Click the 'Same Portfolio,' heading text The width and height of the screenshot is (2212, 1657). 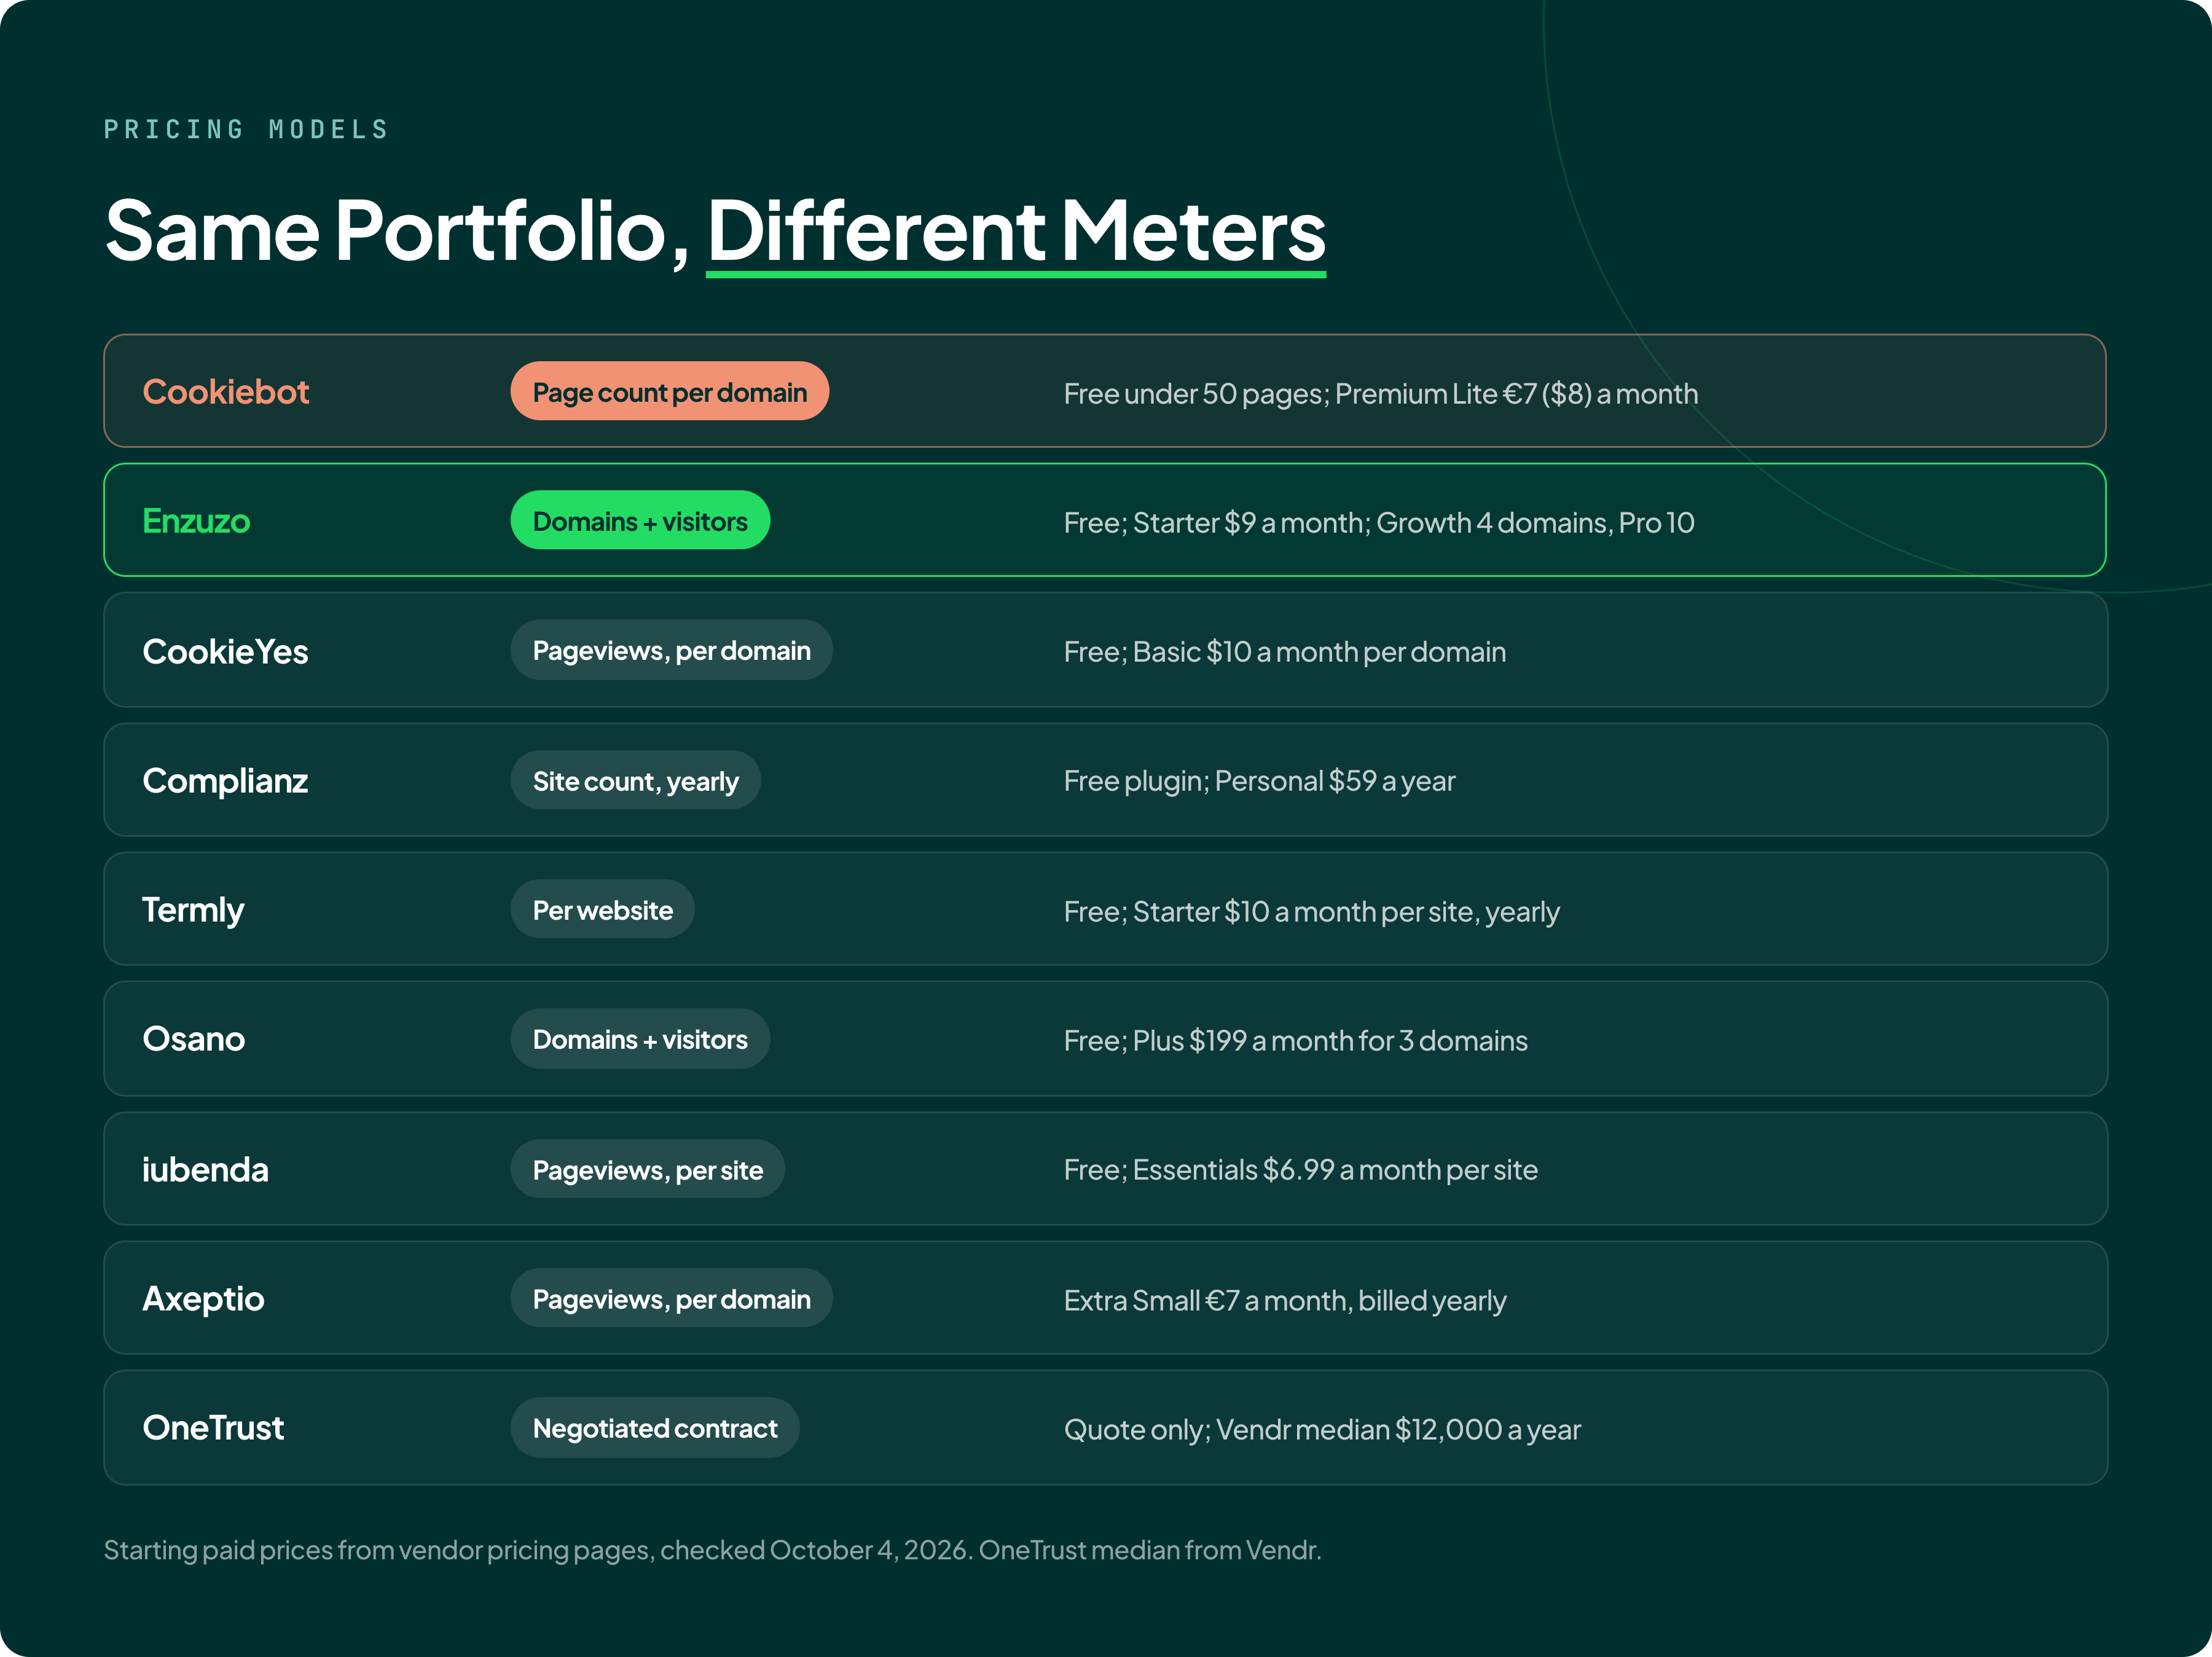pyautogui.click(x=397, y=231)
